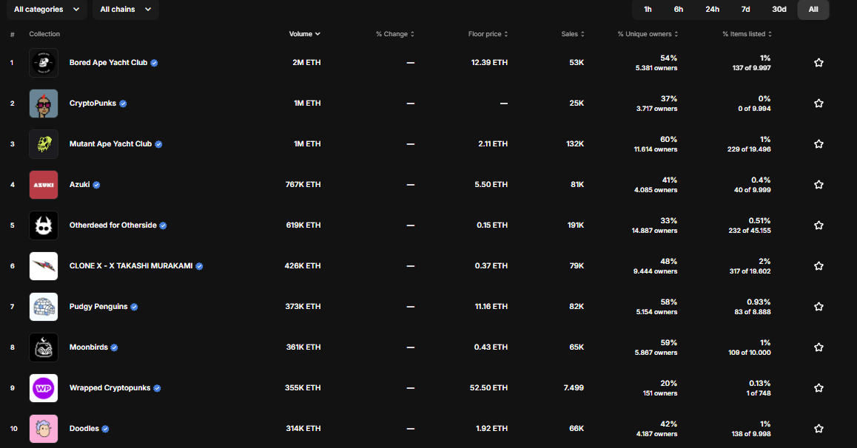The image size is (857, 448).
Task: Star the Bored Ape Yacht Club row
Action: pos(819,63)
